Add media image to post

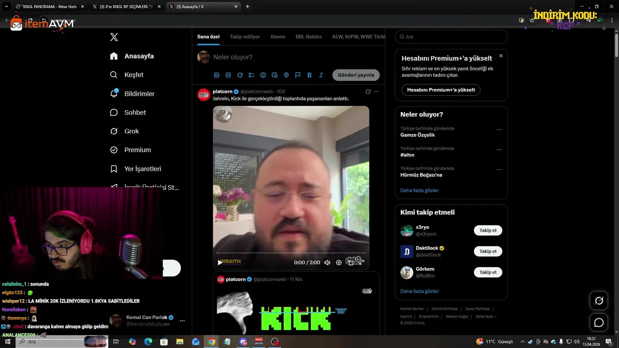[x=217, y=75]
